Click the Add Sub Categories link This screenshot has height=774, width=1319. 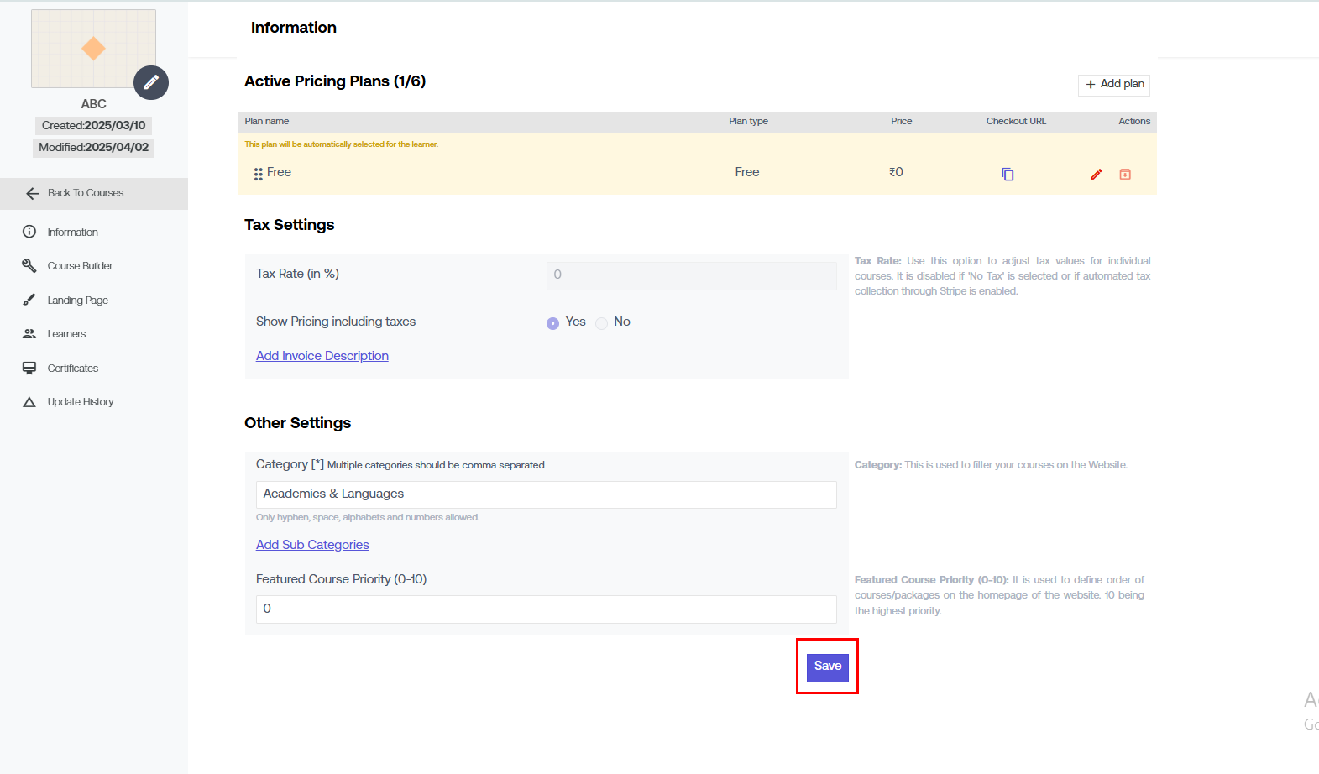312,545
